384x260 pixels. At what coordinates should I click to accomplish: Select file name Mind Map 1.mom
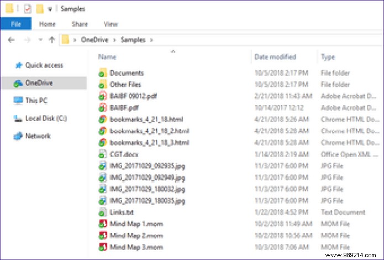pyautogui.click(x=136, y=224)
